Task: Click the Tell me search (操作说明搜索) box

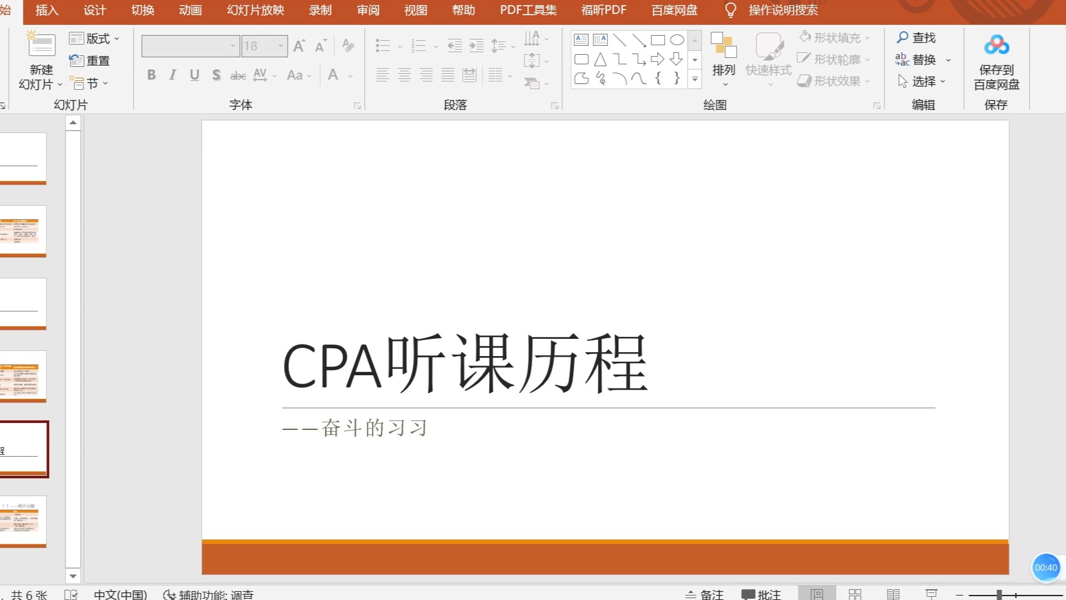Action: pyautogui.click(x=783, y=10)
